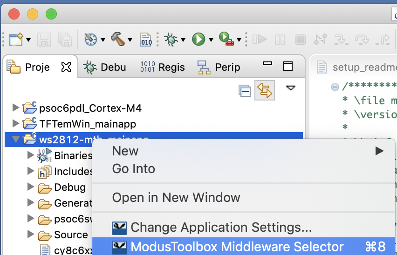Collapse the ws2812-mtb_mainapp project

coord(16,139)
